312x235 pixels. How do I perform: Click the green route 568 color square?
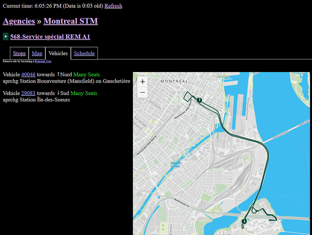coord(6,36)
